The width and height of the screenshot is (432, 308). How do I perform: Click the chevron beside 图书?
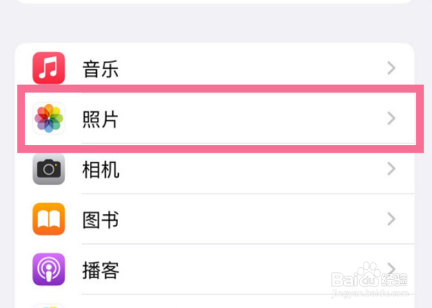391,219
